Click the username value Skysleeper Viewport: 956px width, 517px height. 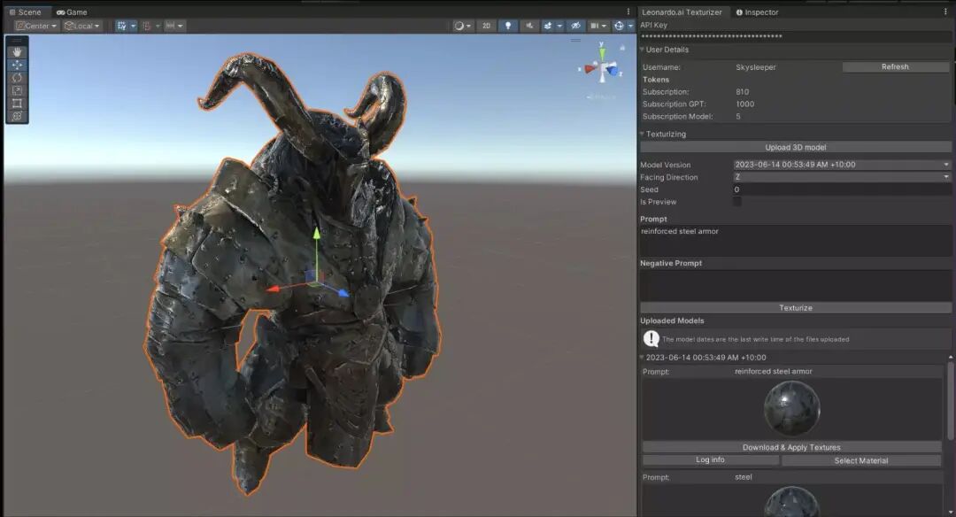pos(755,67)
